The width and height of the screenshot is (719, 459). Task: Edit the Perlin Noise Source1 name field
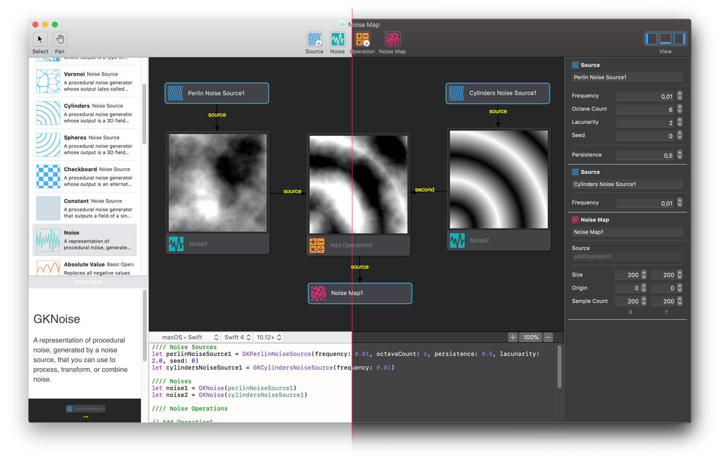[627, 77]
